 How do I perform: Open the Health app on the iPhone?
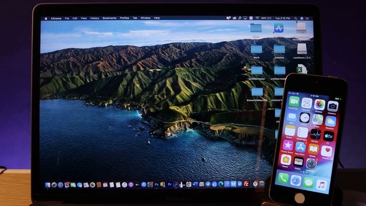click(x=327, y=151)
